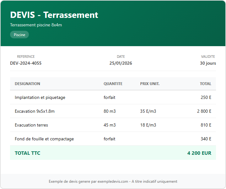
Task: Select the 4 200 EUR grand total
Action: click(x=199, y=153)
